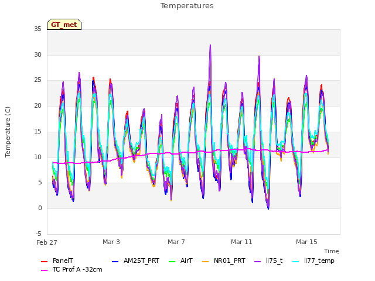Click the 20 y-axis tick label
The height and width of the screenshot is (281, 375).
click(37, 105)
